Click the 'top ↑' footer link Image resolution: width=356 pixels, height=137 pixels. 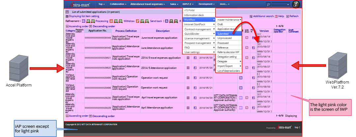point(297,127)
